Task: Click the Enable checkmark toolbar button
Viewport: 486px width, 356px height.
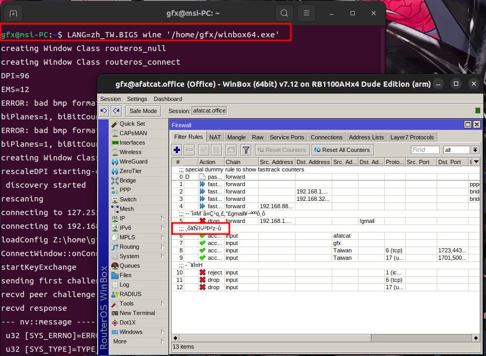Action: (x=204, y=150)
